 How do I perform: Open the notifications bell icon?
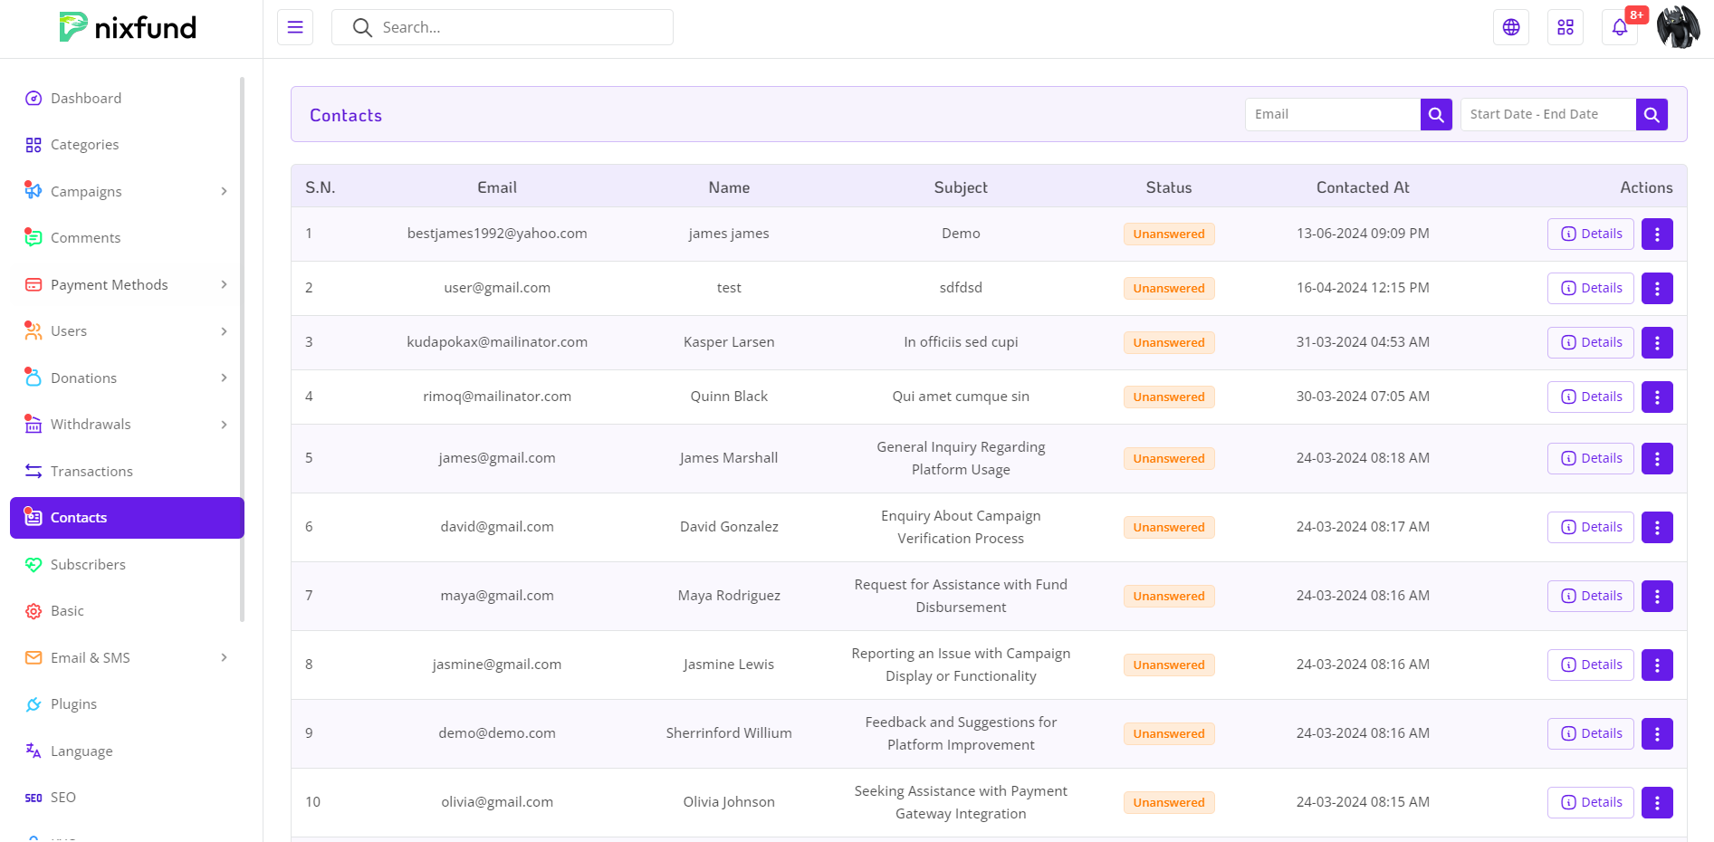1619,27
